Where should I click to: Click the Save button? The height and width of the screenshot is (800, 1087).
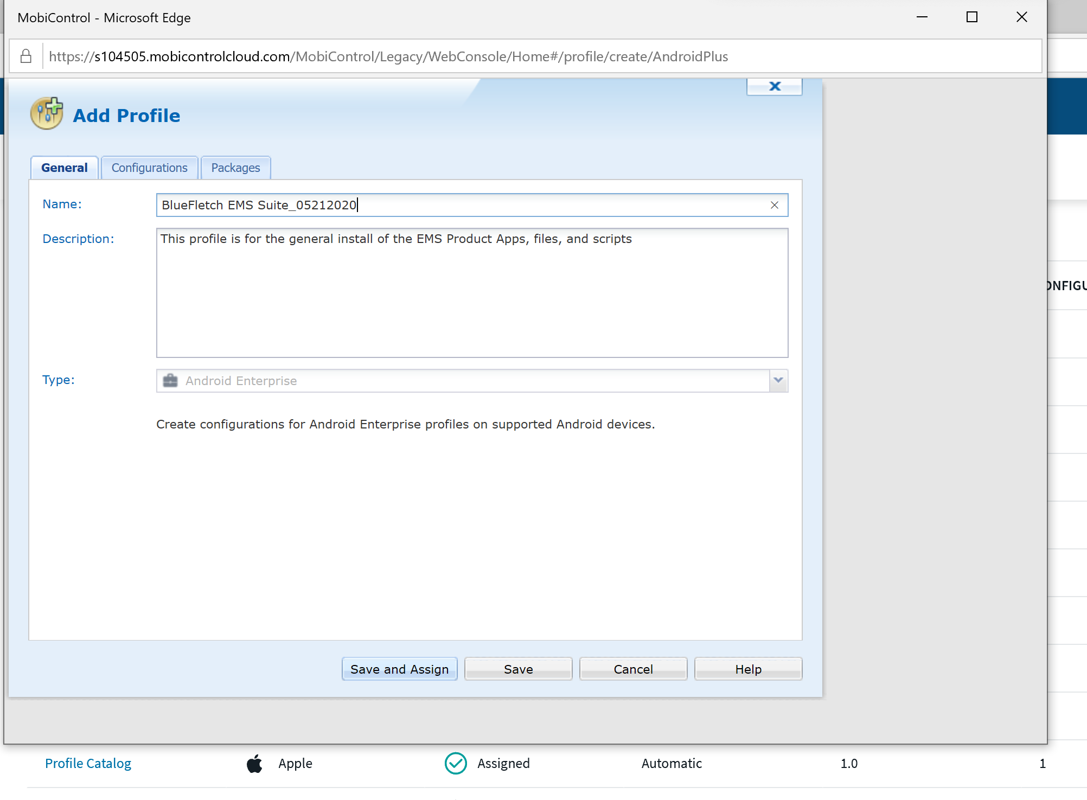click(x=519, y=669)
